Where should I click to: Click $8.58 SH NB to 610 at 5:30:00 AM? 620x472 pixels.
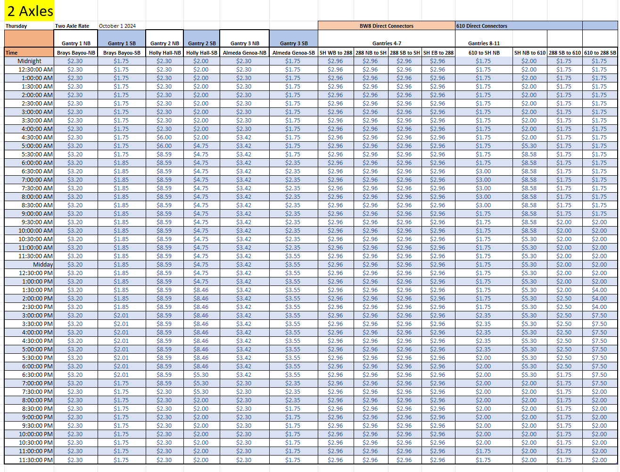pos(529,155)
